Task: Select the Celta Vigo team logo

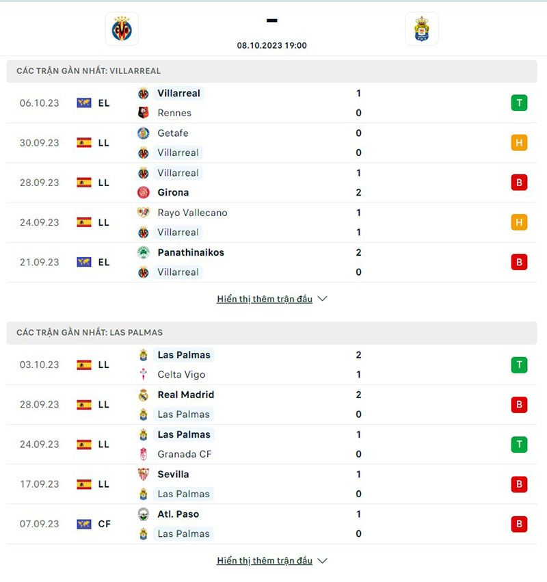Action: tap(144, 375)
